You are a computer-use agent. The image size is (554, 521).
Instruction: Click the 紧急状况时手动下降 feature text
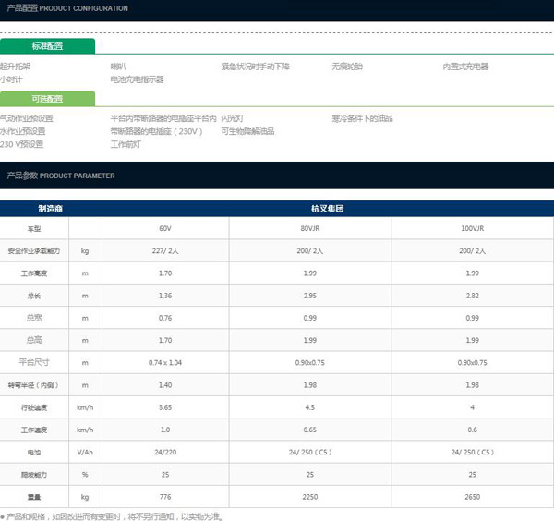point(255,67)
